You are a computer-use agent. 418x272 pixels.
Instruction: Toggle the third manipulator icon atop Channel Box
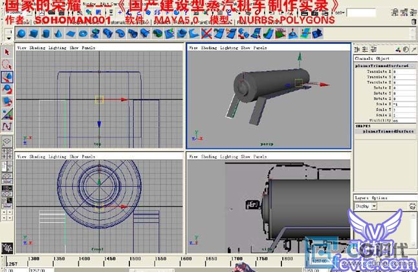[373, 49]
